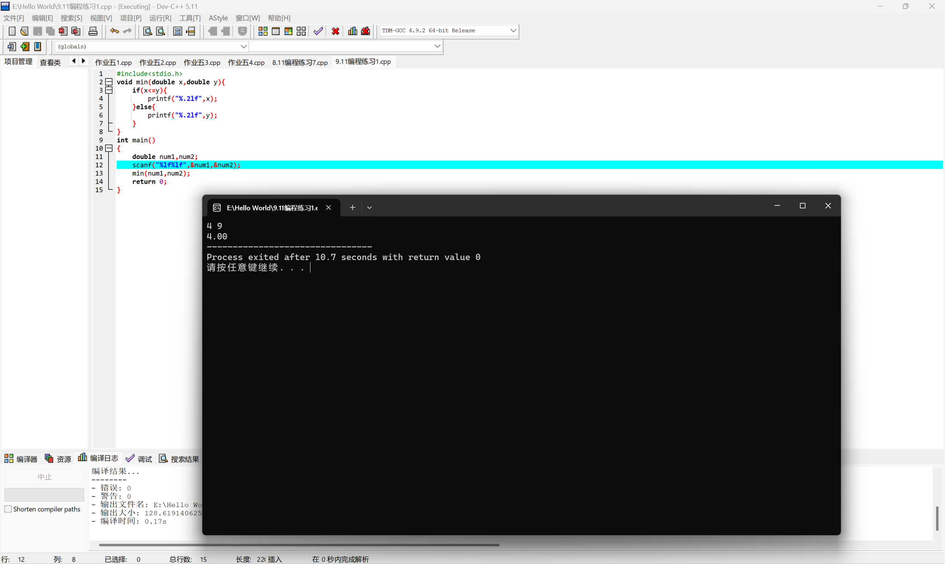
Task: Click the bar chart profile analysis icon
Action: pyautogui.click(x=353, y=31)
